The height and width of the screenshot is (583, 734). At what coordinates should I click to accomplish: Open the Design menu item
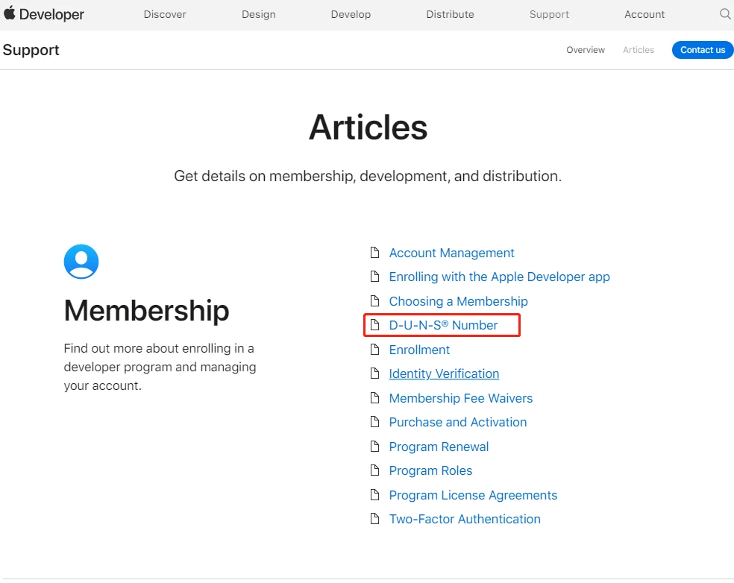[259, 14]
